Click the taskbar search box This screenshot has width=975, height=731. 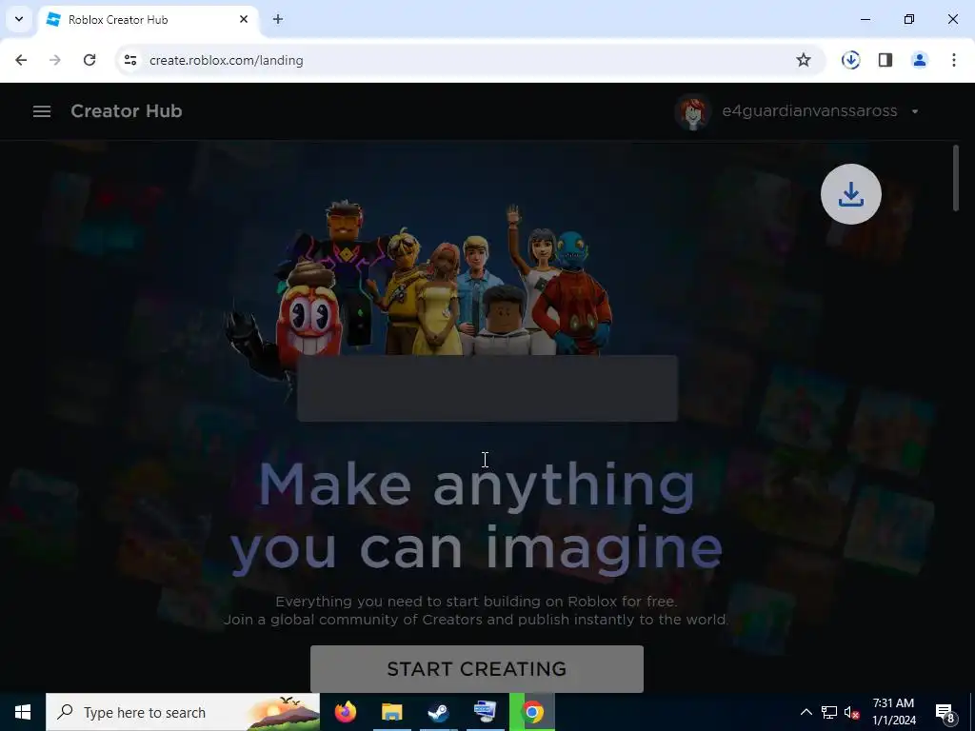point(183,712)
